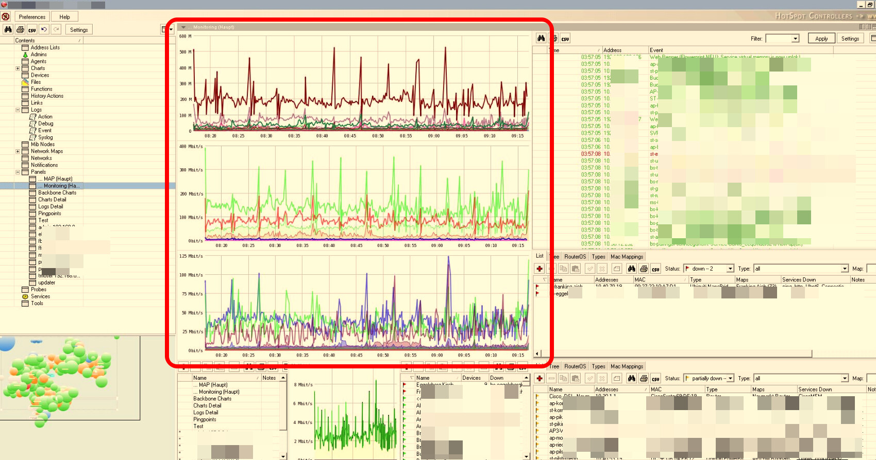Open the Help button
Image resolution: width=876 pixels, height=460 pixels.
coord(65,17)
